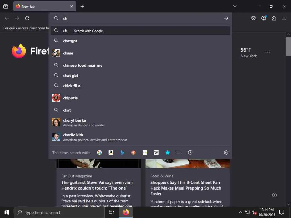This screenshot has height=218, width=291.
Task: Select the plain 'chat' suggestion
Action: click(x=140, y=110)
